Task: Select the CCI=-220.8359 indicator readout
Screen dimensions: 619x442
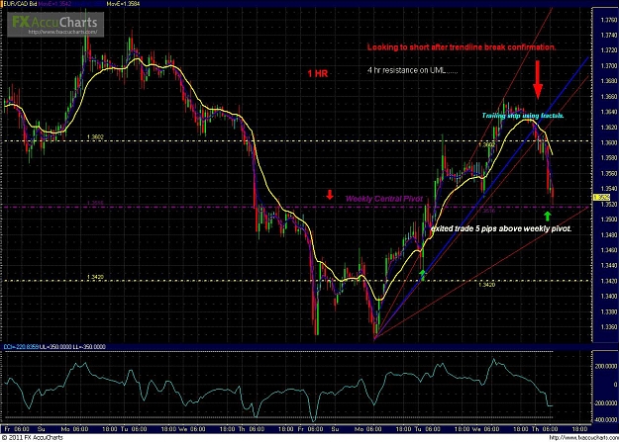Action: pyautogui.click(x=21, y=347)
